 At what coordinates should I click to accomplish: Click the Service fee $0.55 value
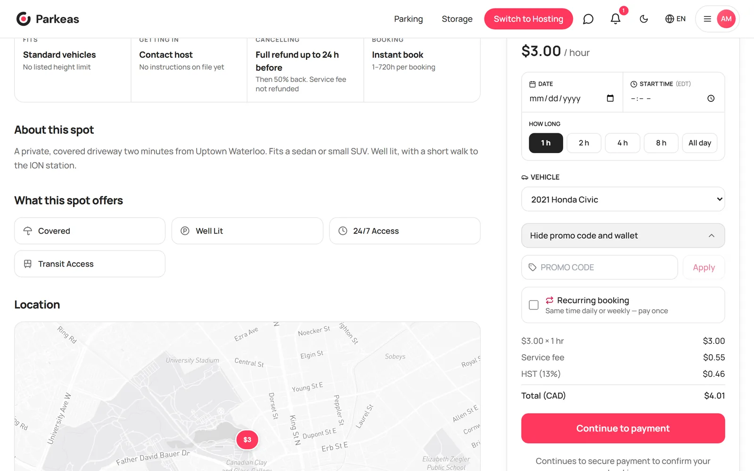pyautogui.click(x=714, y=357)
